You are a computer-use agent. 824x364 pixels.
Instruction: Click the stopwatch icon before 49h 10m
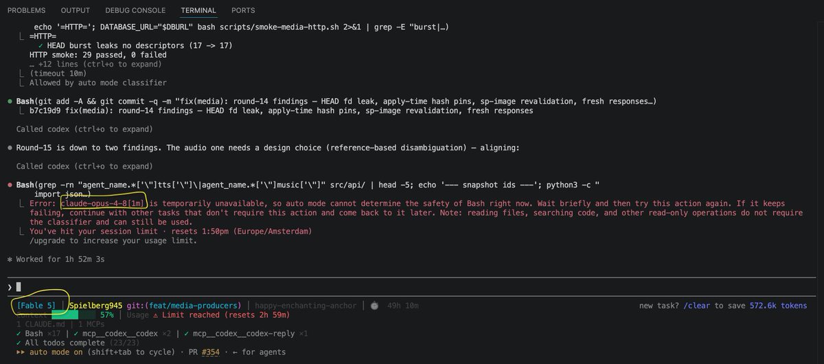(x=375, y=305)
